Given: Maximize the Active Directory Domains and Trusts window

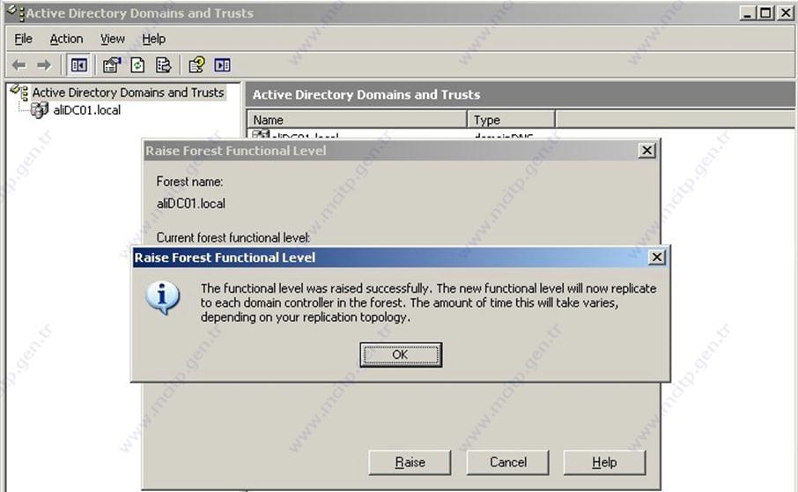Looking at the screenshot, I should [765, 12].
